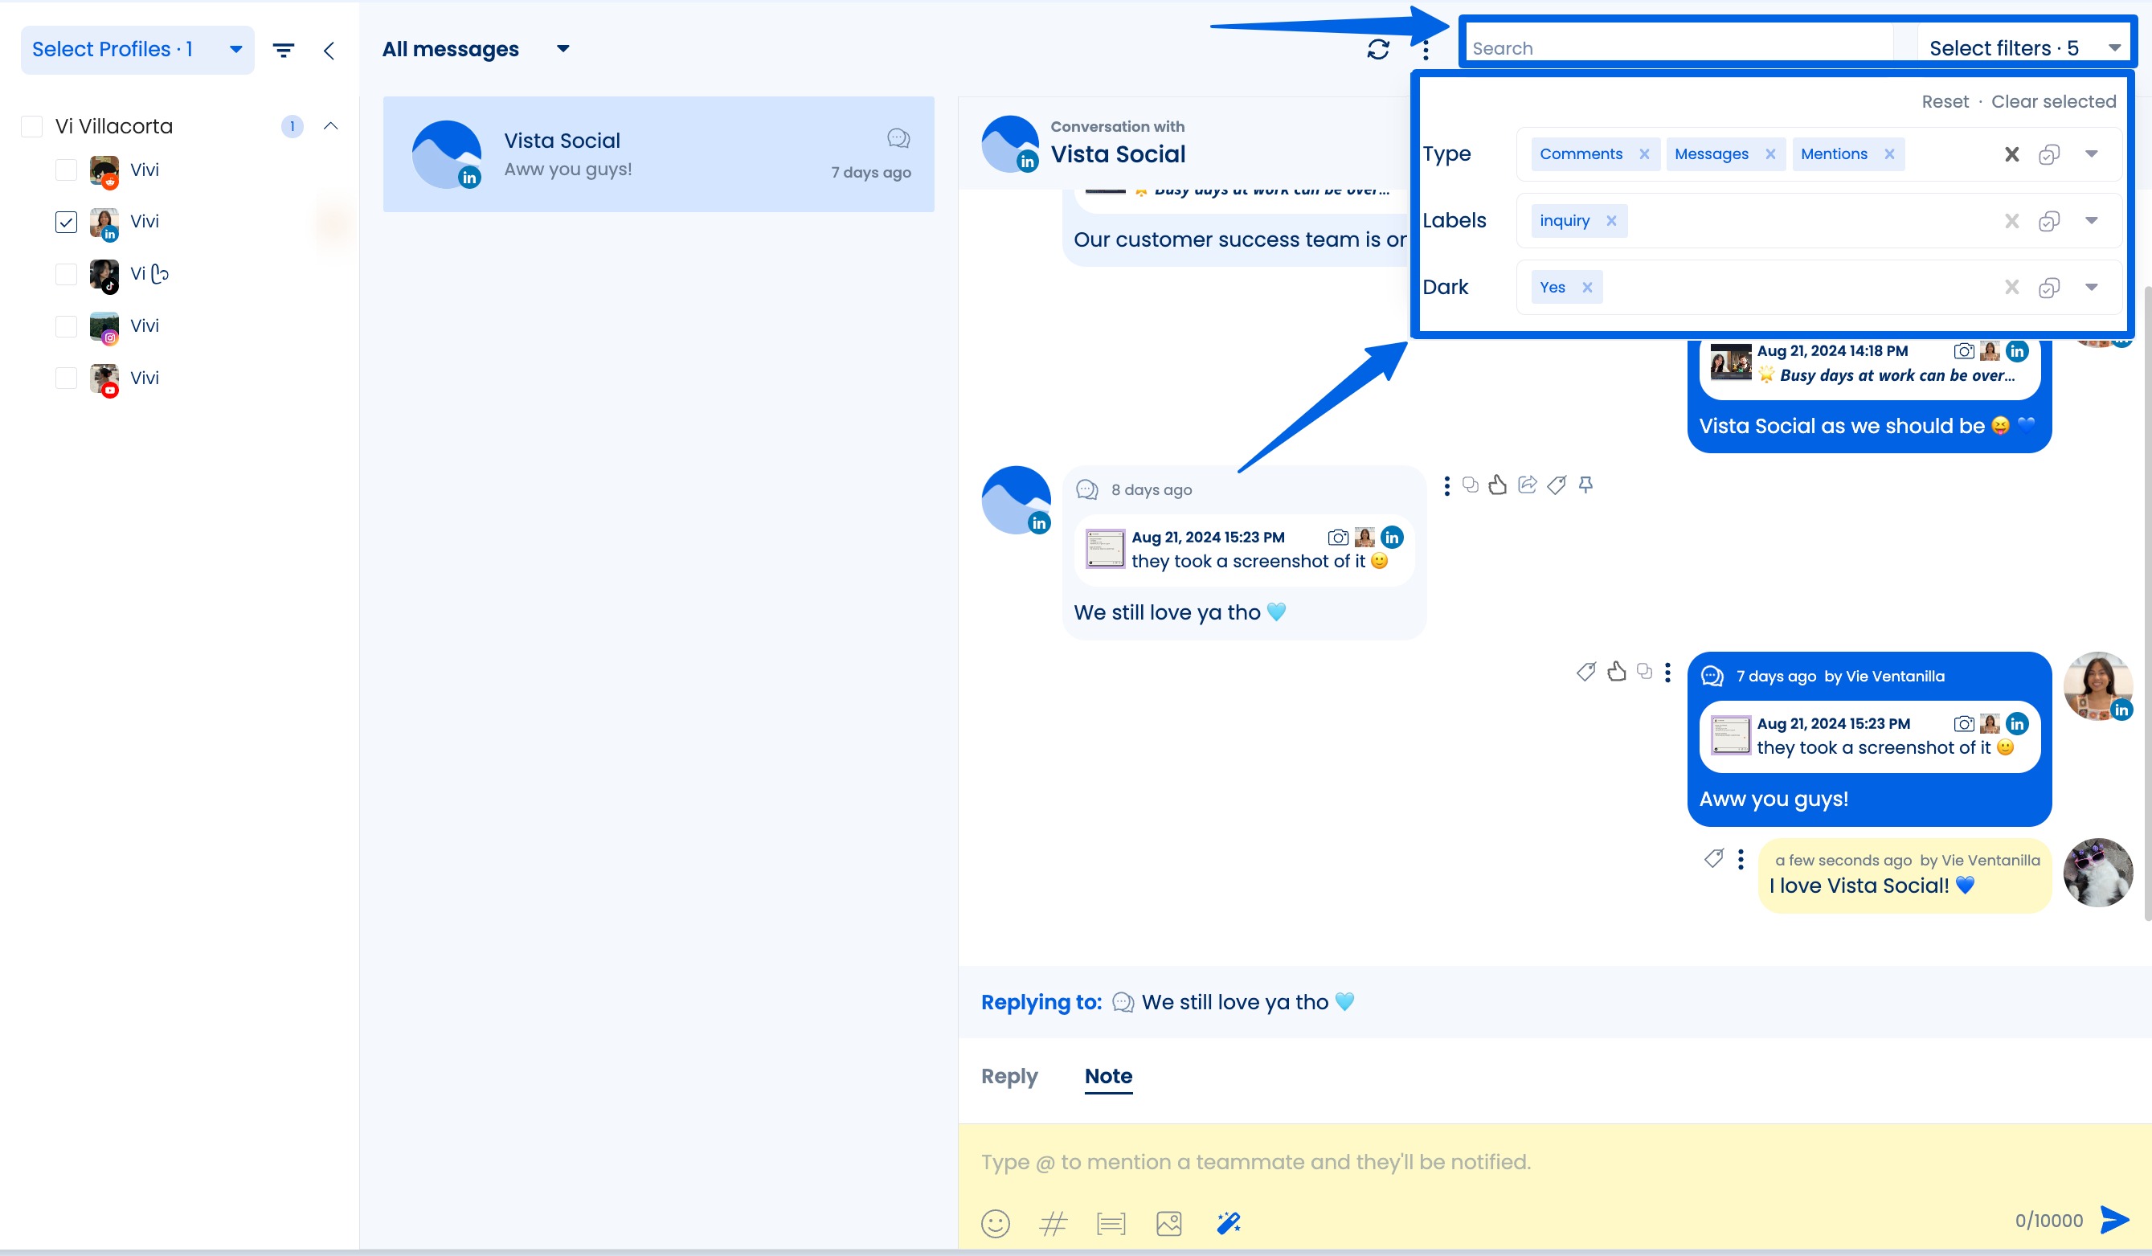
Task: Remove the Yes chip from Dark filter
Action: coord(1588,288)
